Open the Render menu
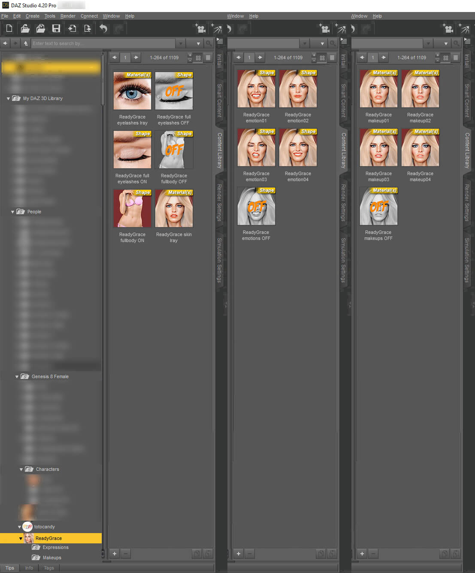475x573 pixels. (x=68, y=16)
